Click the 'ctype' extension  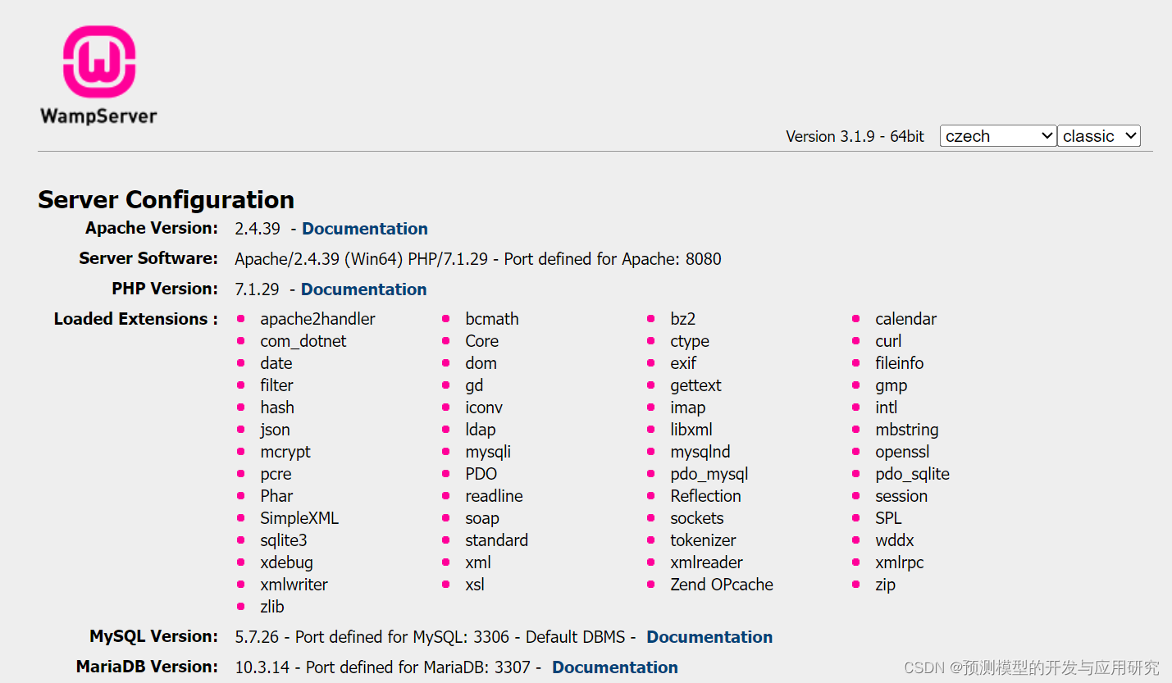point(690,341)
